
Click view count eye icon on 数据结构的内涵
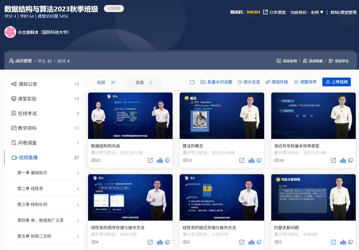point(94,160)
